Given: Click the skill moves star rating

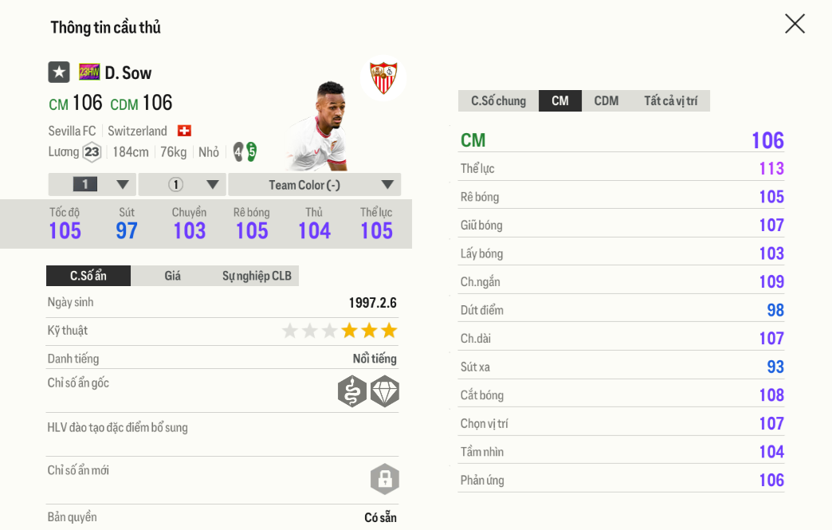Looking at the screenshot, I should coord(339,331).
